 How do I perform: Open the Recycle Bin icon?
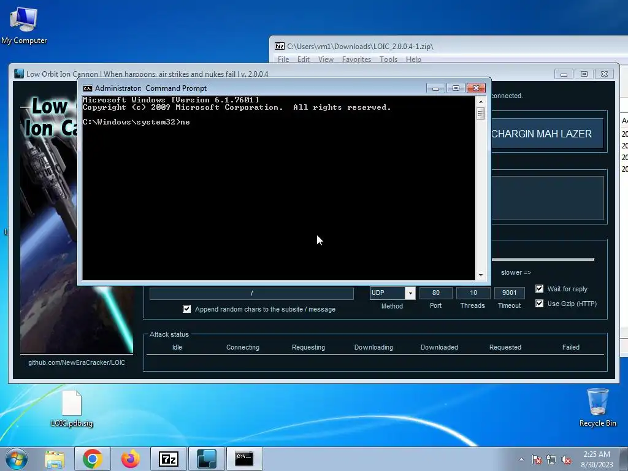click(x=597, y=407)
